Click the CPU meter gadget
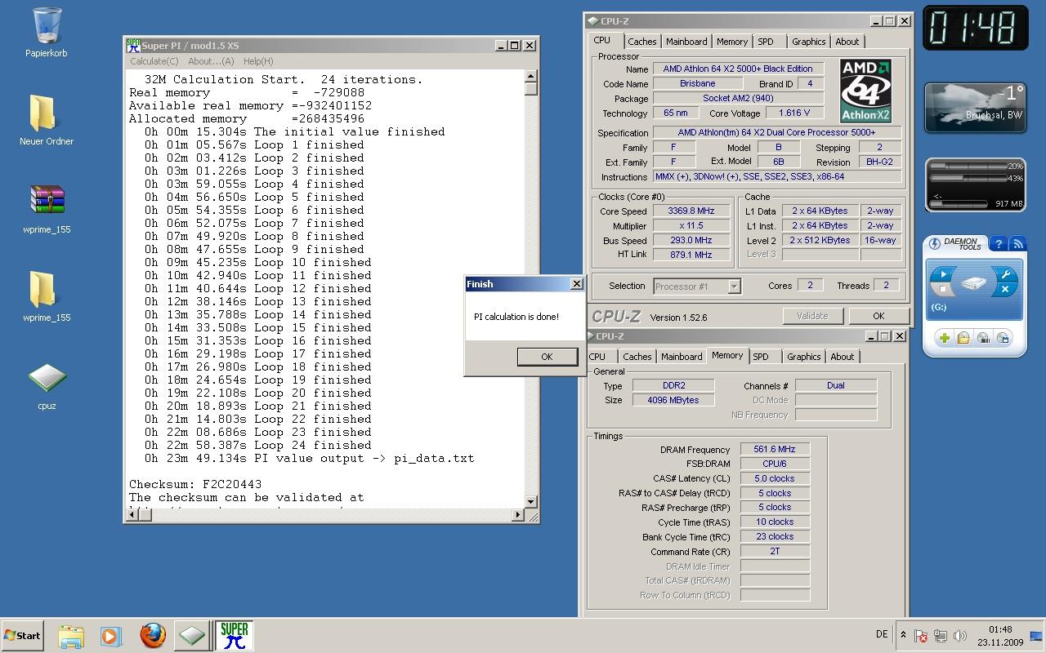Screen dimensions: 1046x653 pyautogui.click(x=975, y=184)
